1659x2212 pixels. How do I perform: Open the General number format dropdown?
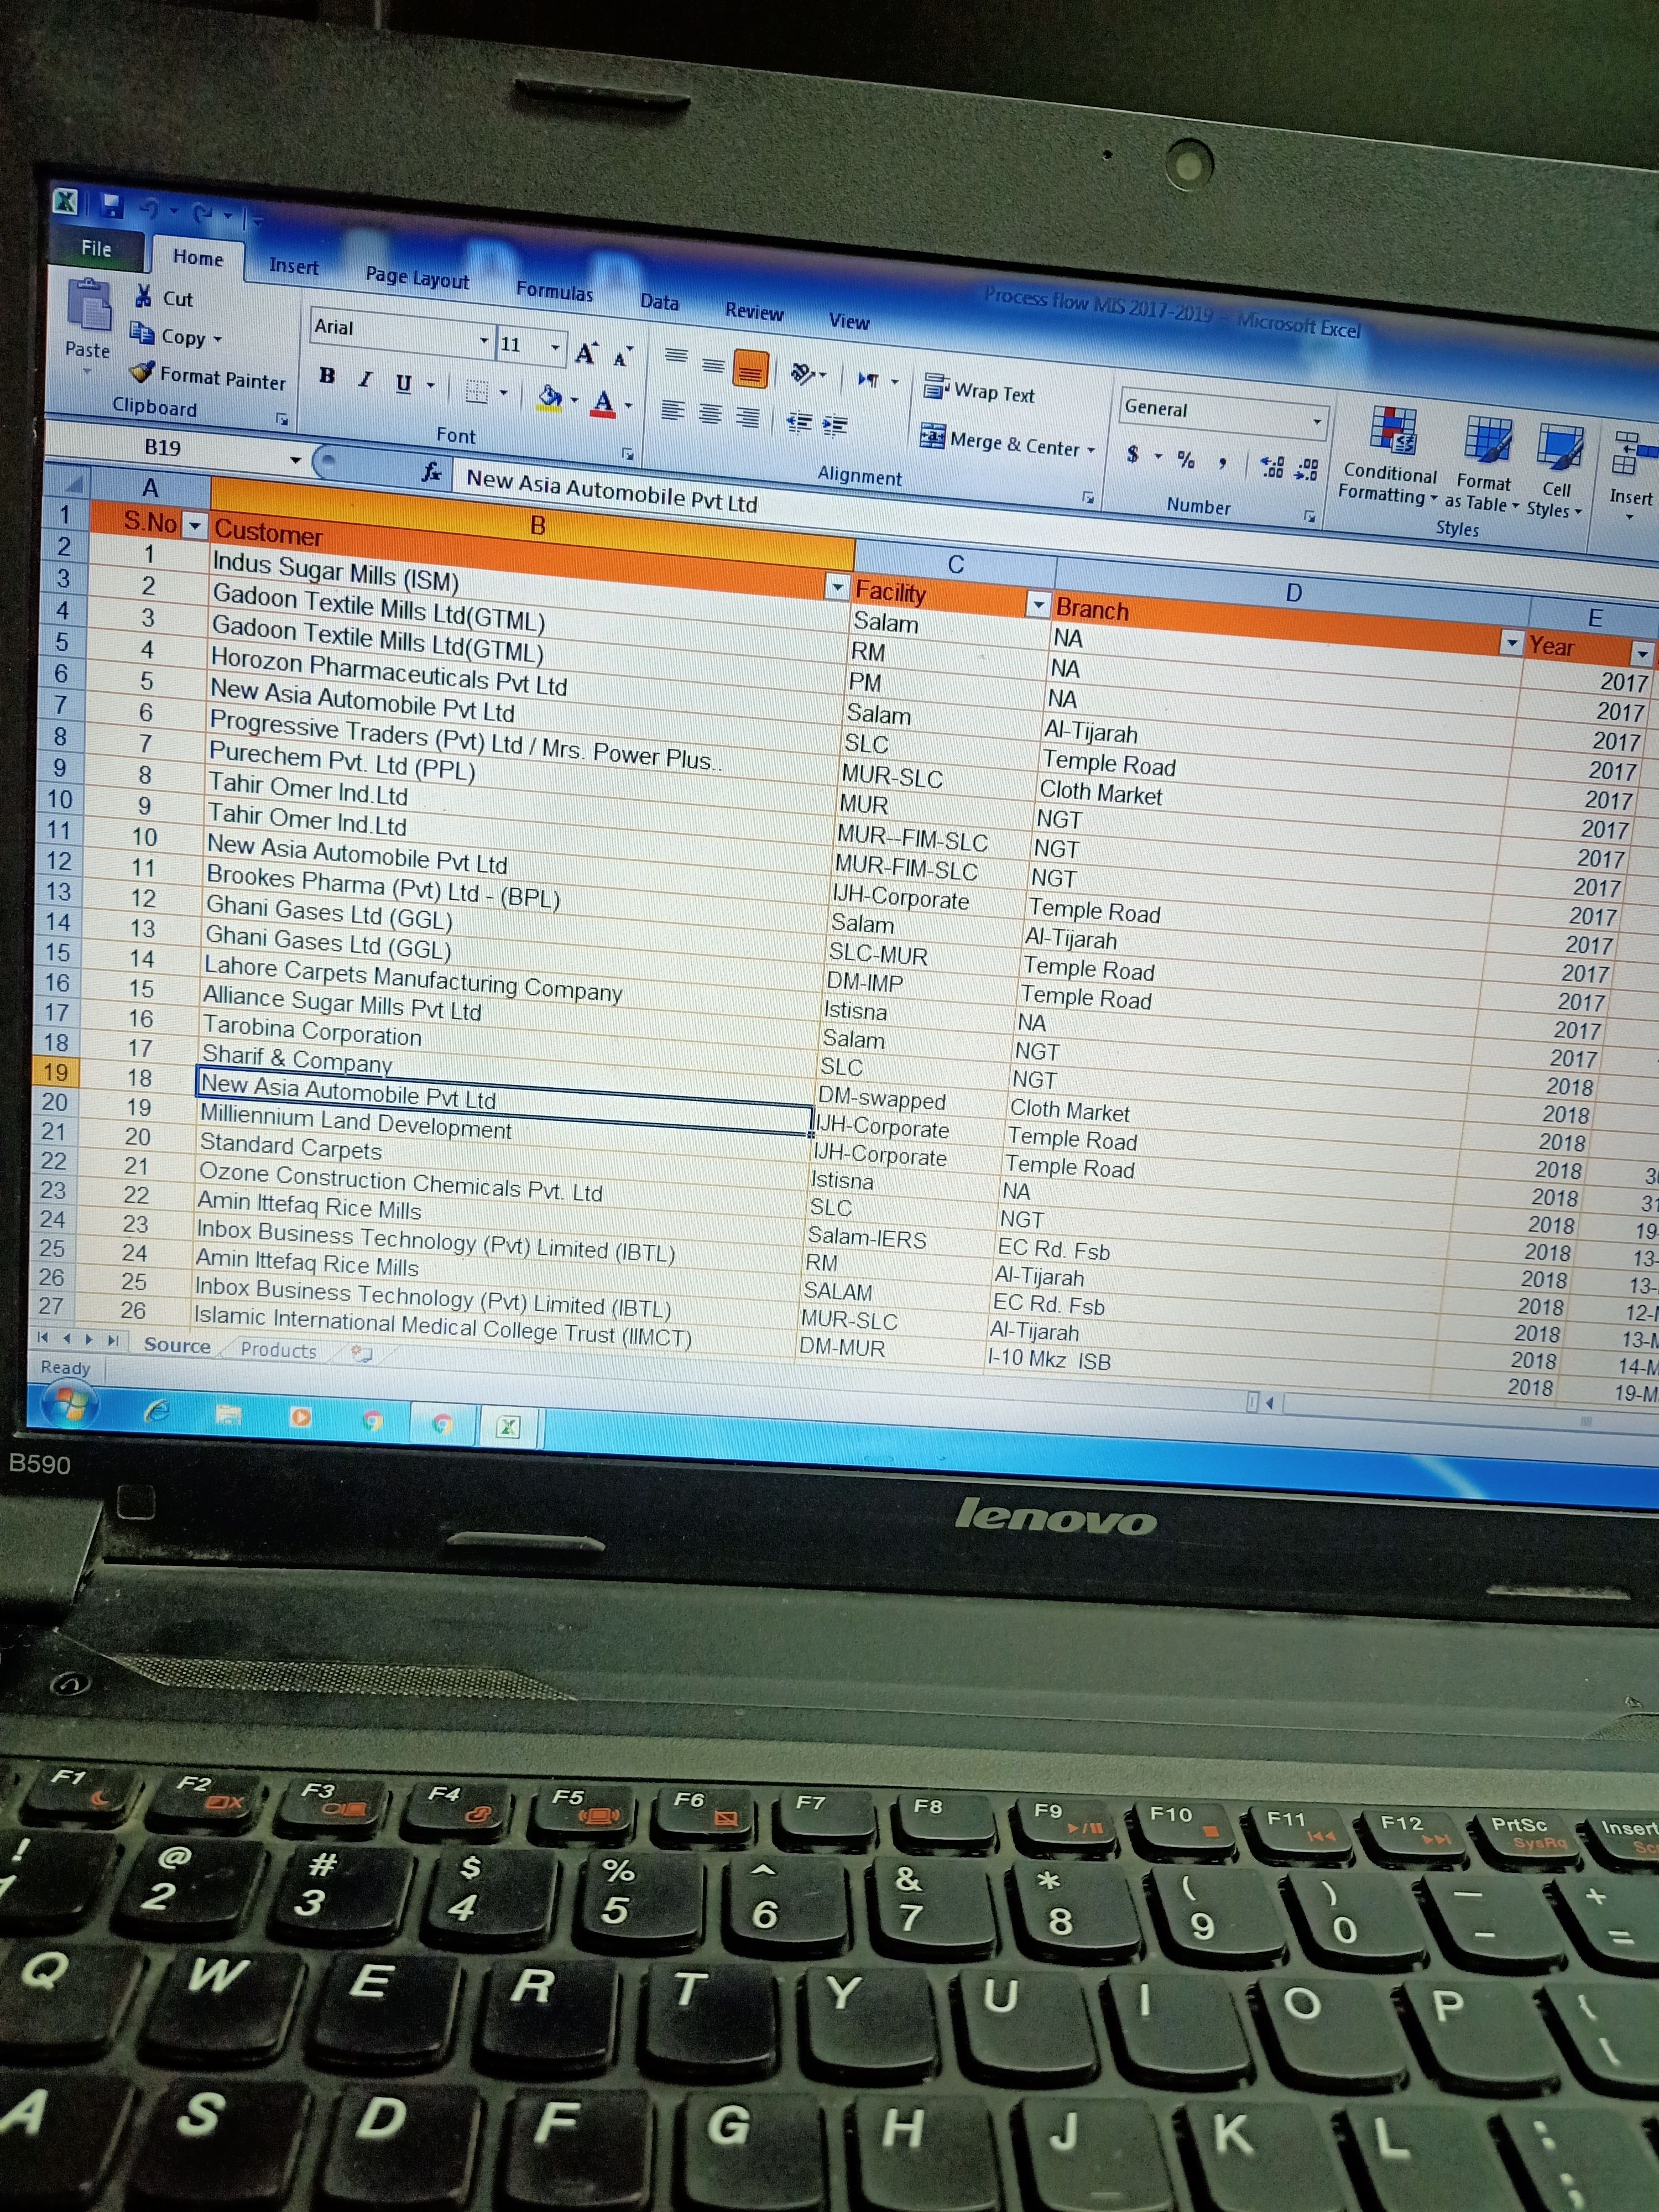pos(1317,421)
